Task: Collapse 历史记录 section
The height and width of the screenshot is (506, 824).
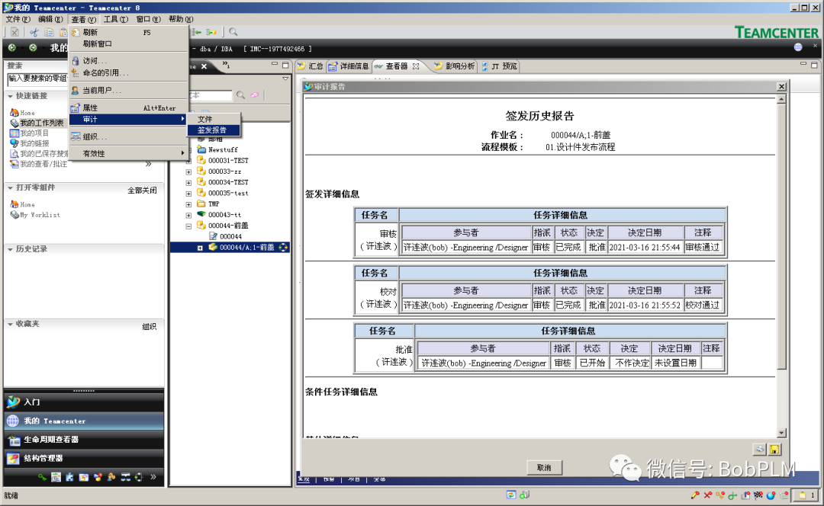Action: (11, 249)
